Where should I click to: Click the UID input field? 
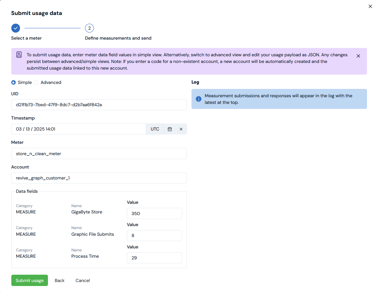[99, 105]
